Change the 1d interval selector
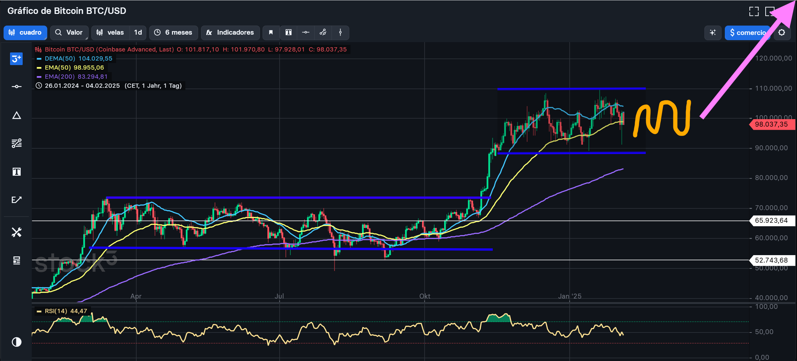 138,32
